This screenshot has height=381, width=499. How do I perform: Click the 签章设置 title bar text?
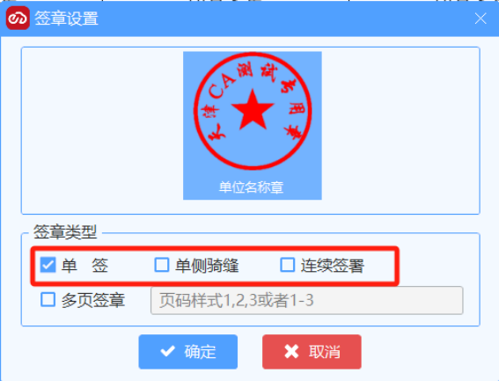click(67, 18)
